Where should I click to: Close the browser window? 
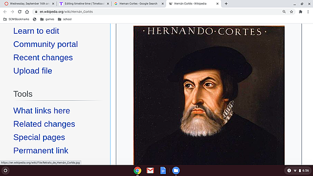pos(309,4)
